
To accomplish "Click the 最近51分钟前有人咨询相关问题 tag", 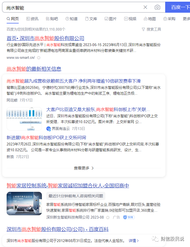I will tap(76, 196).
